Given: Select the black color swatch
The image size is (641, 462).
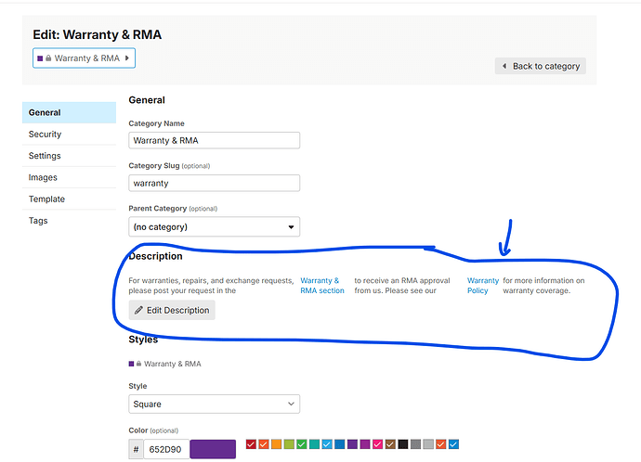Looking at the screenshot, I should (403, 444).
